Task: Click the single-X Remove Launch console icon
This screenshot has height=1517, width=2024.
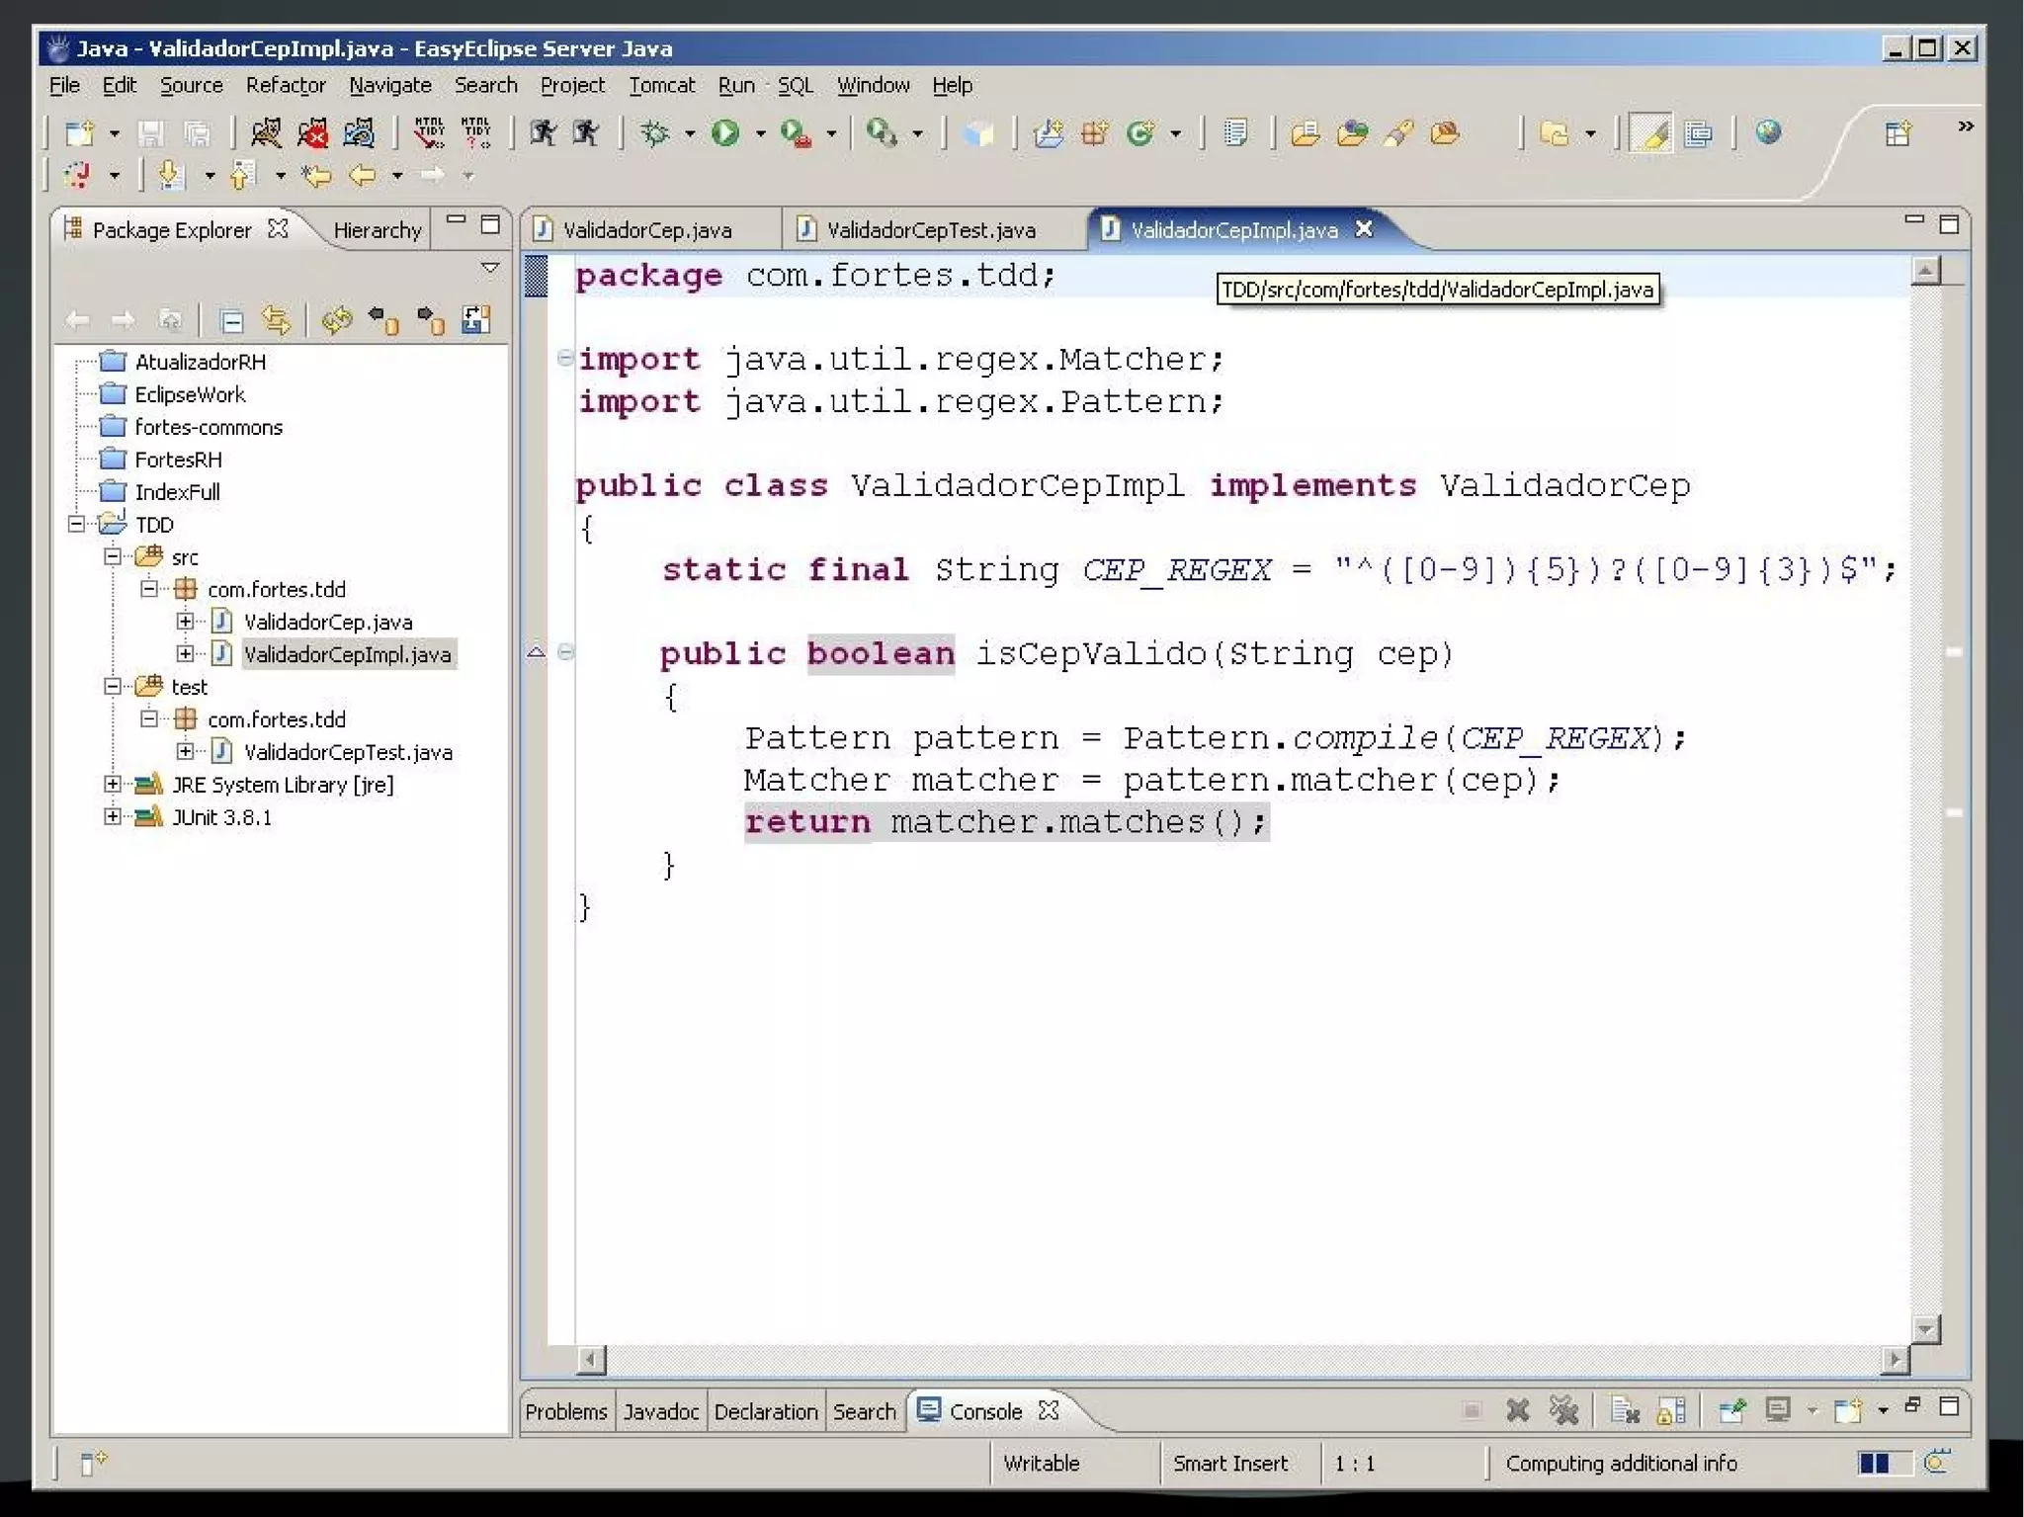Action: (x=1518, y=1410)
